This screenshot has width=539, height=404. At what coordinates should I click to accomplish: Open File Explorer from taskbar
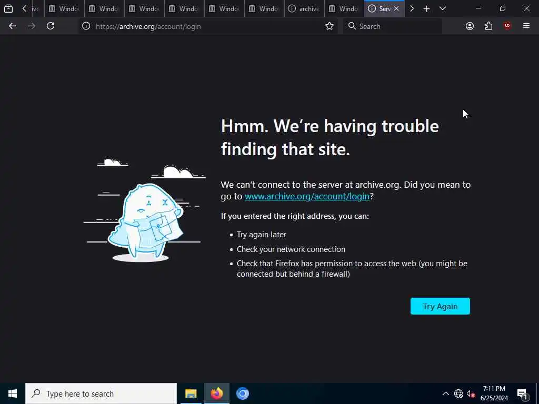pos(191,393)
